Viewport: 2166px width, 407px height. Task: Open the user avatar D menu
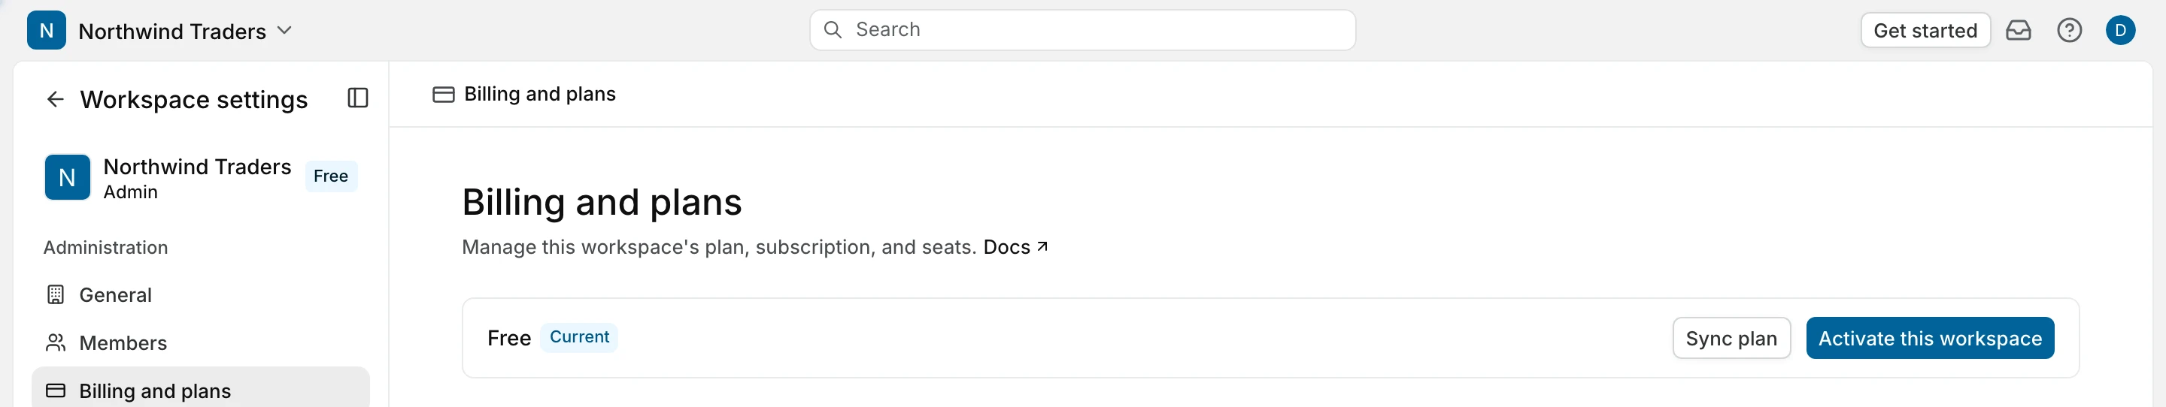click(x=2121, y=30)
